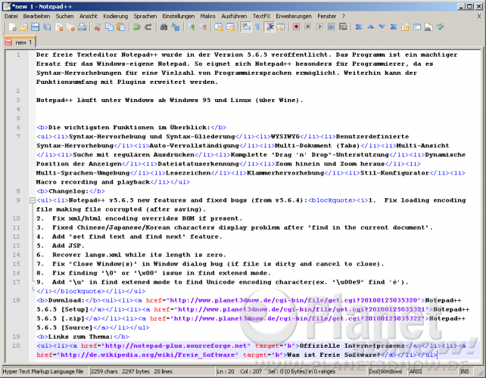The image size is (486, 378).
Task: Click the Copy toolbar icon
Action: pos(109,27)
